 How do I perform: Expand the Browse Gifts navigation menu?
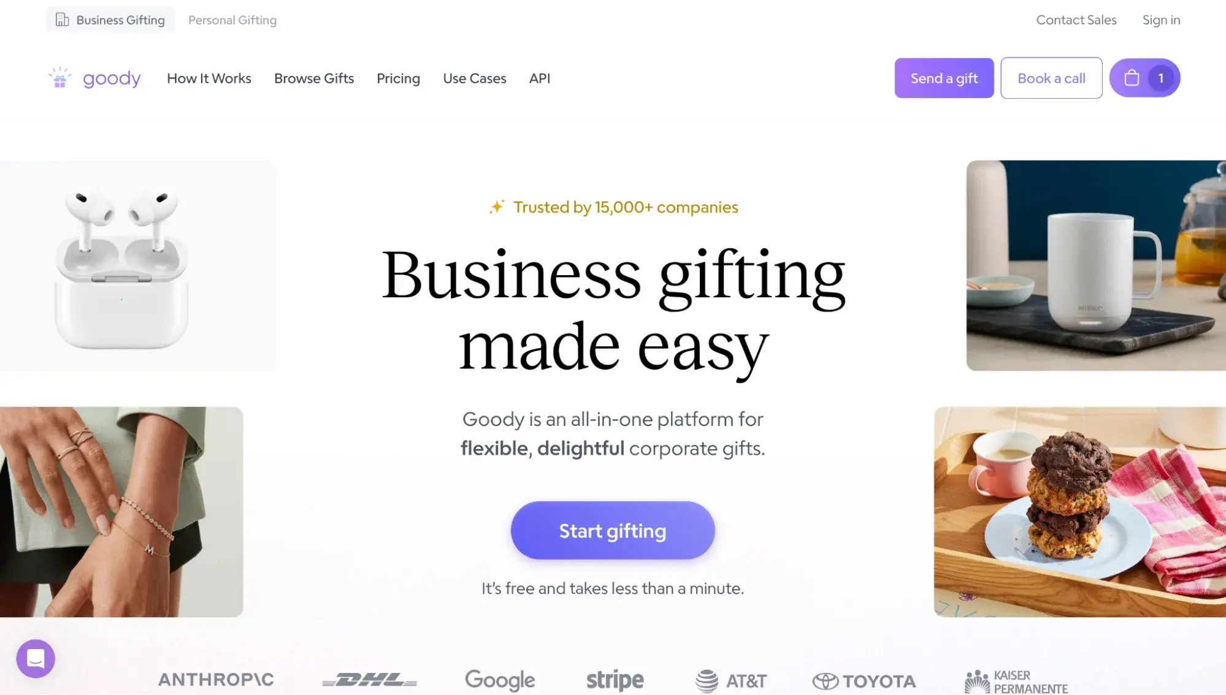[314, 77]
